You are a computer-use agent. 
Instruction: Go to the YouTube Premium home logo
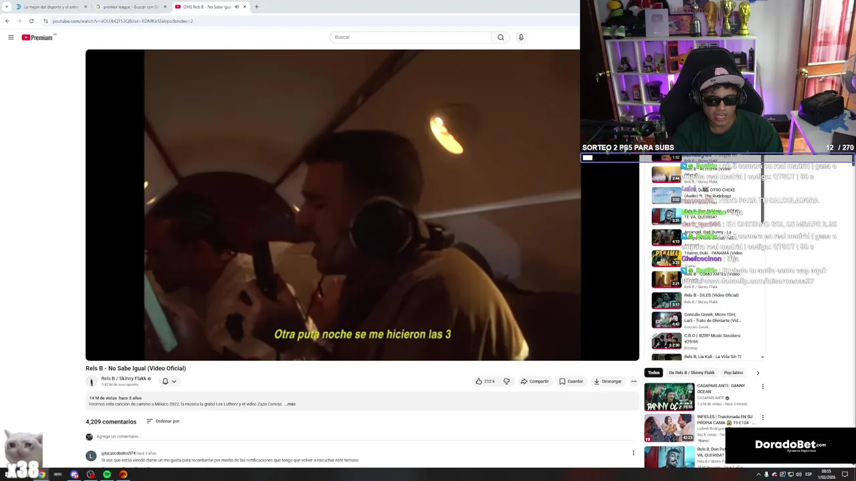pyautogui.click(x=37, y=37)
